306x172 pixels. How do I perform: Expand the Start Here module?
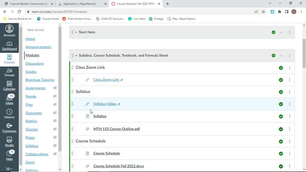coord(76,32)
